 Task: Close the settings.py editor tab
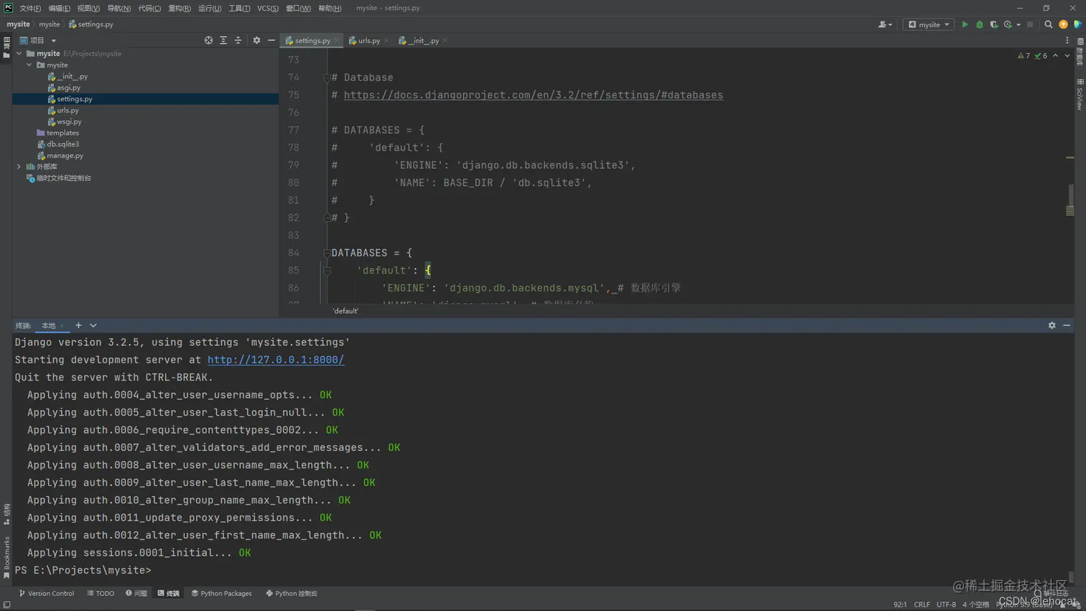pos(336,41)
